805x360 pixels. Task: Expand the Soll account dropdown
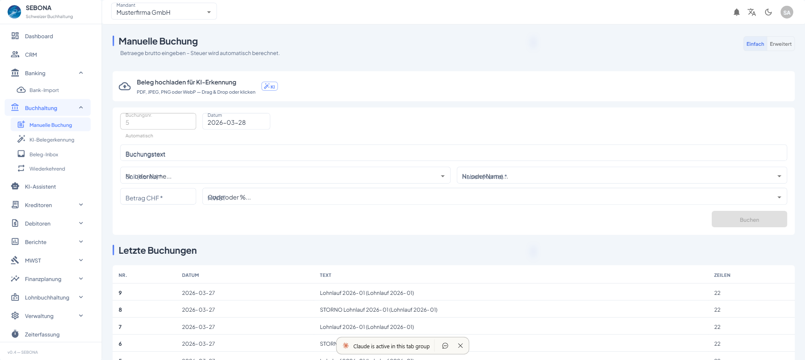pos(442,176)
